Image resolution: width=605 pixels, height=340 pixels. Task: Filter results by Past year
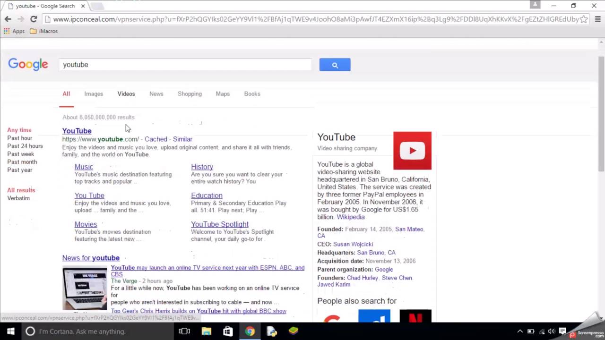pyautogui.click(x=20, y=170)
